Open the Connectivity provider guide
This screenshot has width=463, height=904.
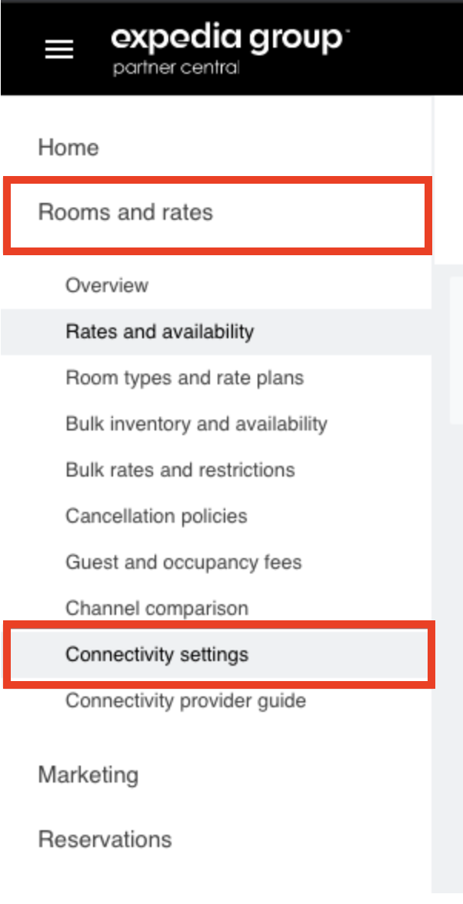click(x=185, y=701)
